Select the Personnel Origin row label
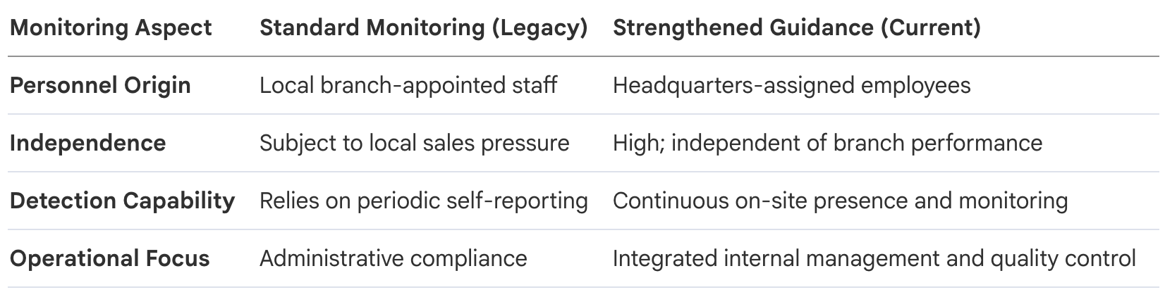The width and height of the screenshot is (1165, 297). click(100, 85)
